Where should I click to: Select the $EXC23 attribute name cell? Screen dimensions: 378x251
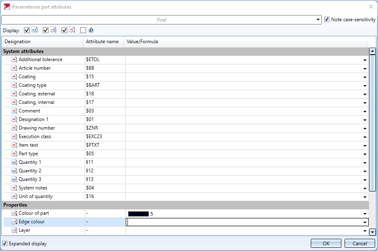(x=105, y=137)
